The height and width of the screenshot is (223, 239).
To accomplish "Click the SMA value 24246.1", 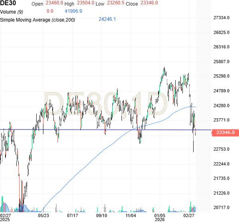I will click(107, 20).
